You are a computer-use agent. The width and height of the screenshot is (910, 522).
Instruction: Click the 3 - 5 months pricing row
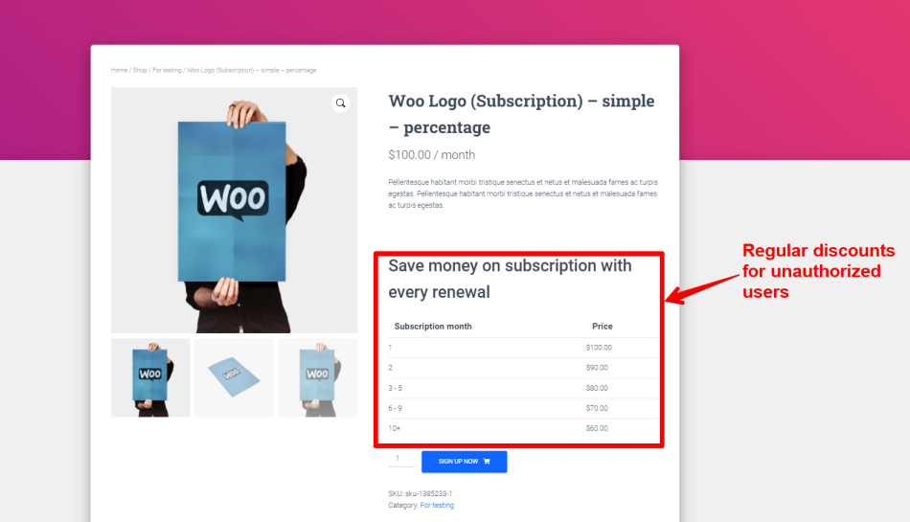point(523,388)
